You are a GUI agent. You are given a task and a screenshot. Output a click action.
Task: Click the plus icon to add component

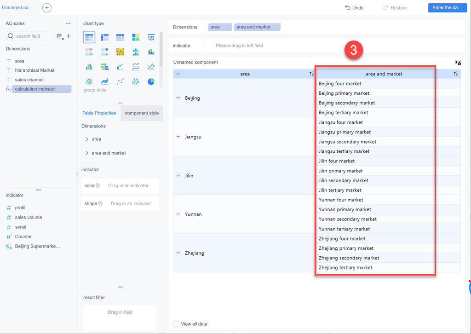pyautogui.click(x=47, y=8)
